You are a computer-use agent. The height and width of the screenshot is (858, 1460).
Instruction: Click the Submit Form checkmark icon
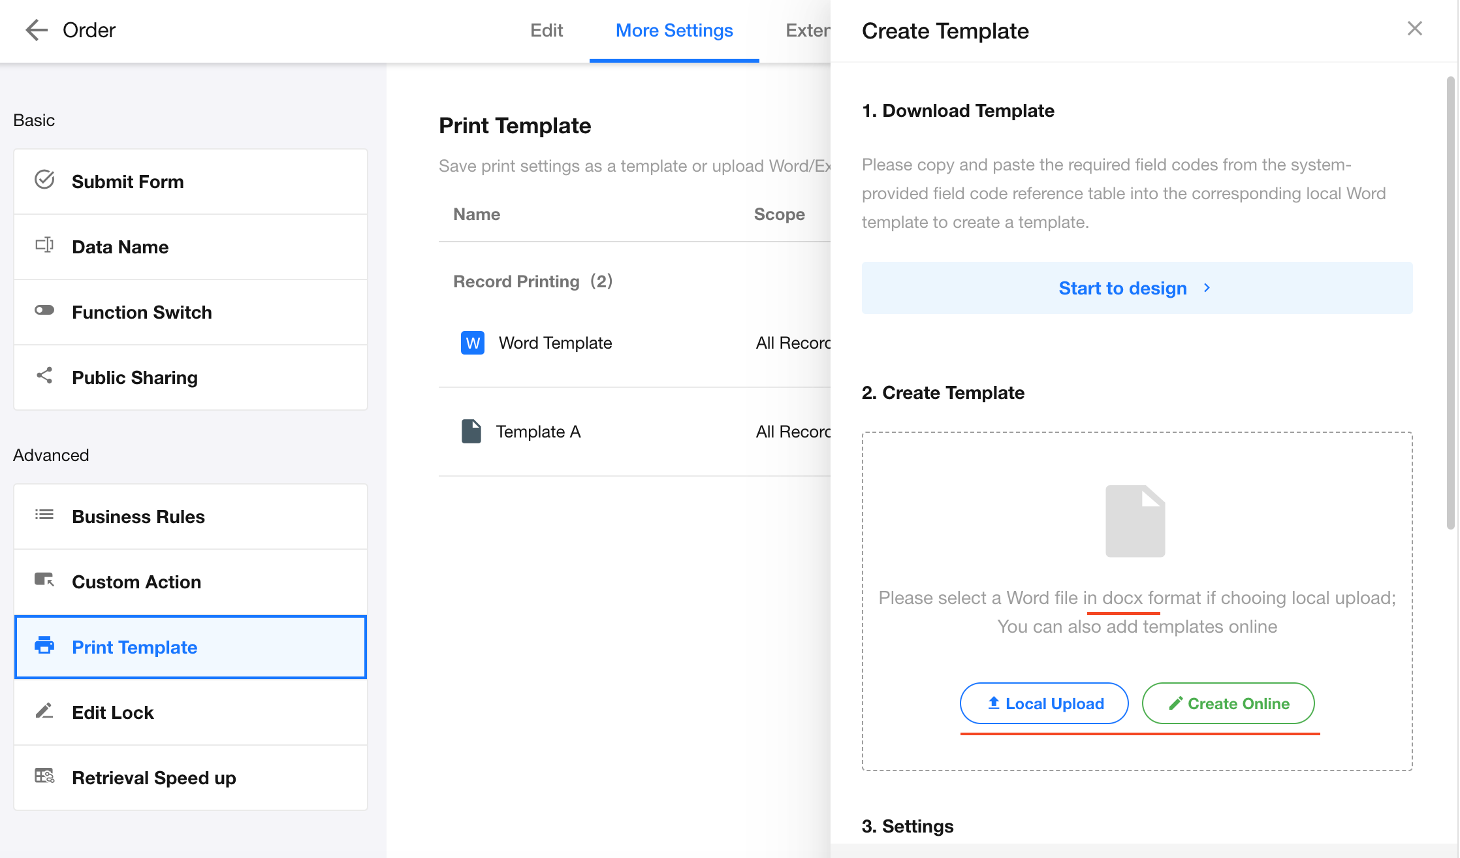click(x=44, y=180)
